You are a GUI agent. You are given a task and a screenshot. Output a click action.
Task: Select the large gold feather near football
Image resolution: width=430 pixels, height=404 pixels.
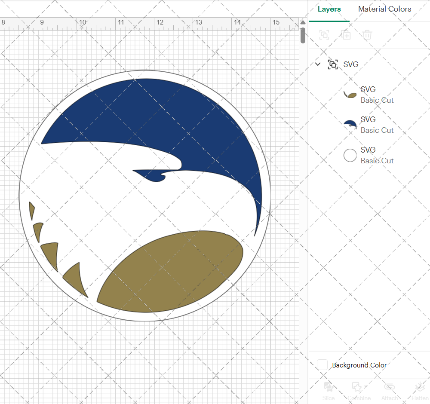point(75,279)
